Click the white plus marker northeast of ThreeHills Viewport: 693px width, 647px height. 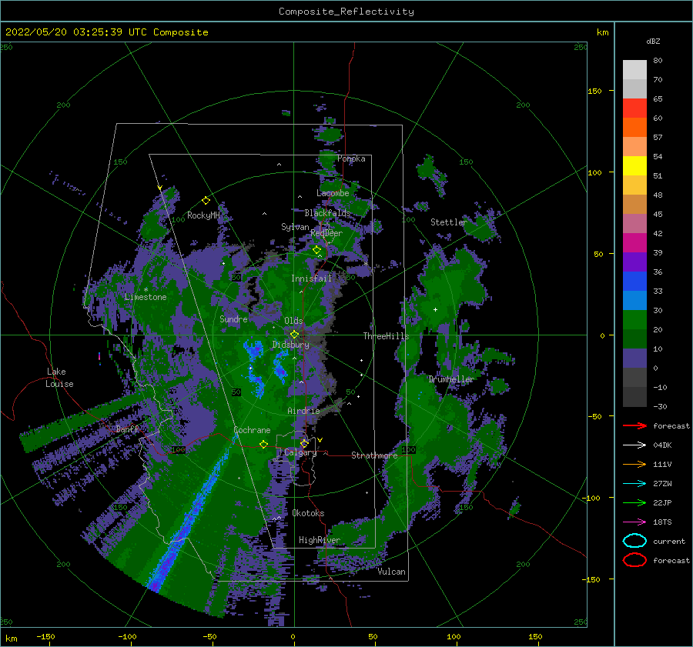435,309
